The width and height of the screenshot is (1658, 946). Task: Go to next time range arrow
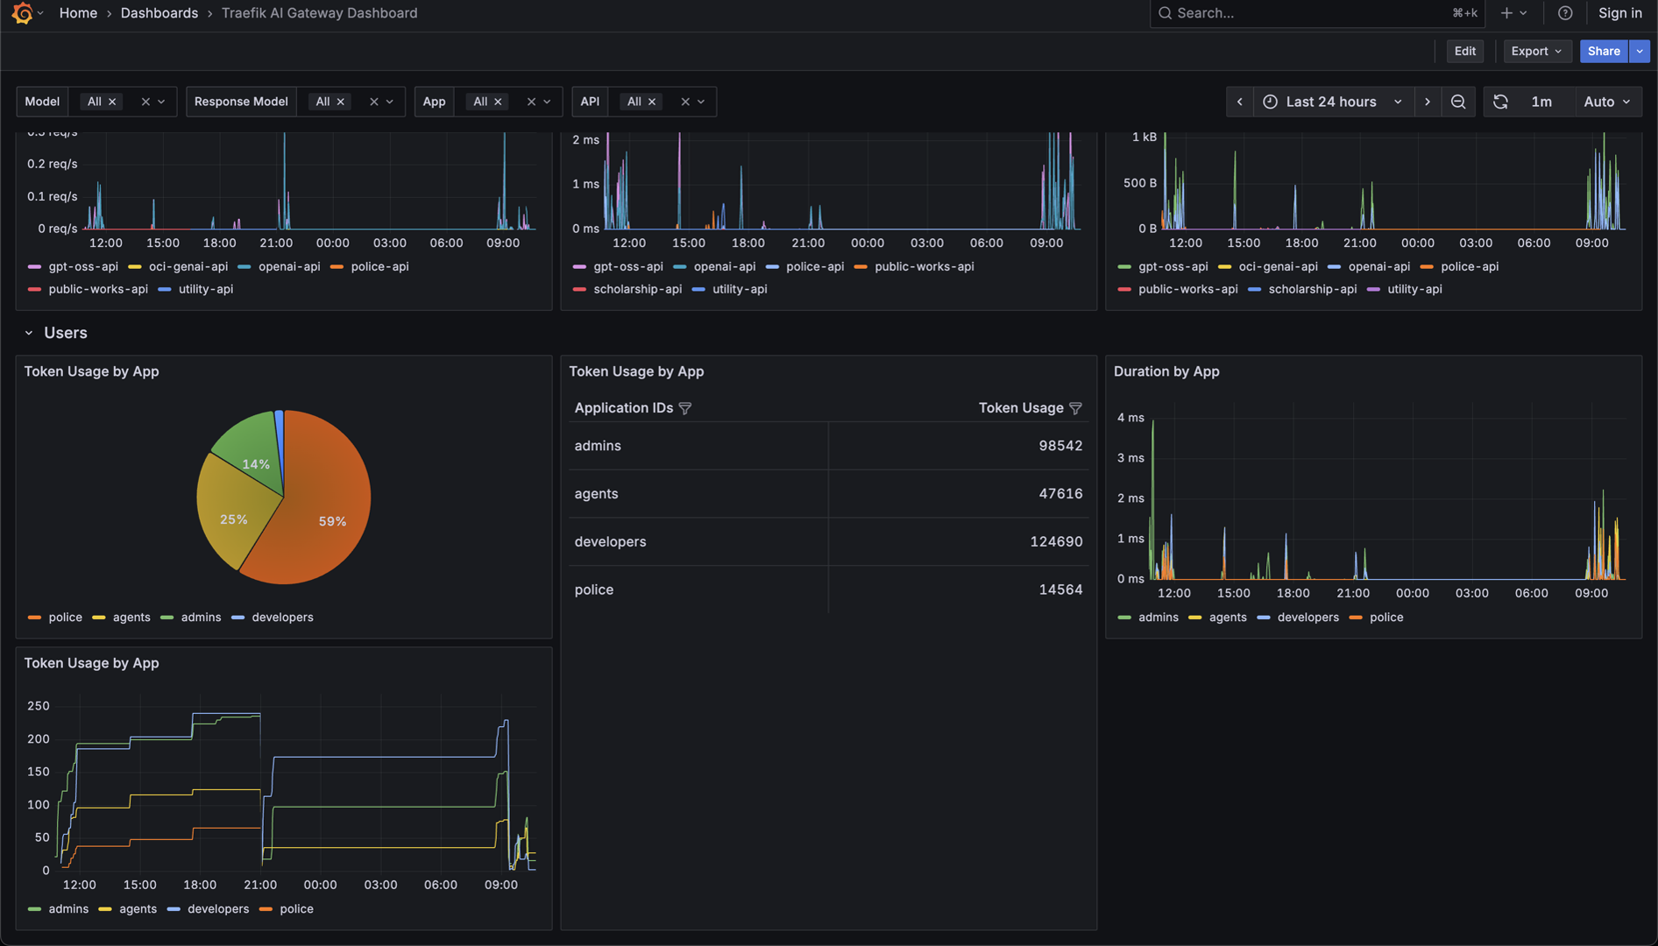1428,102
